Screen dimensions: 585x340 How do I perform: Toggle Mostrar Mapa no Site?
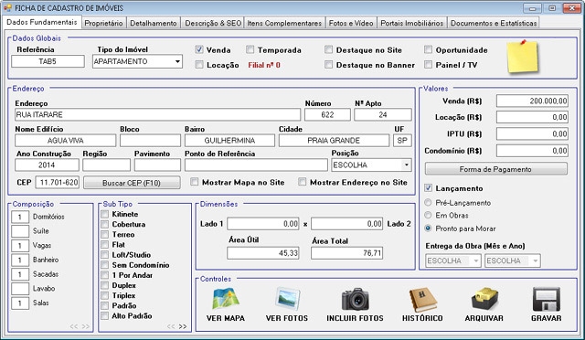[x=194, y=182]
